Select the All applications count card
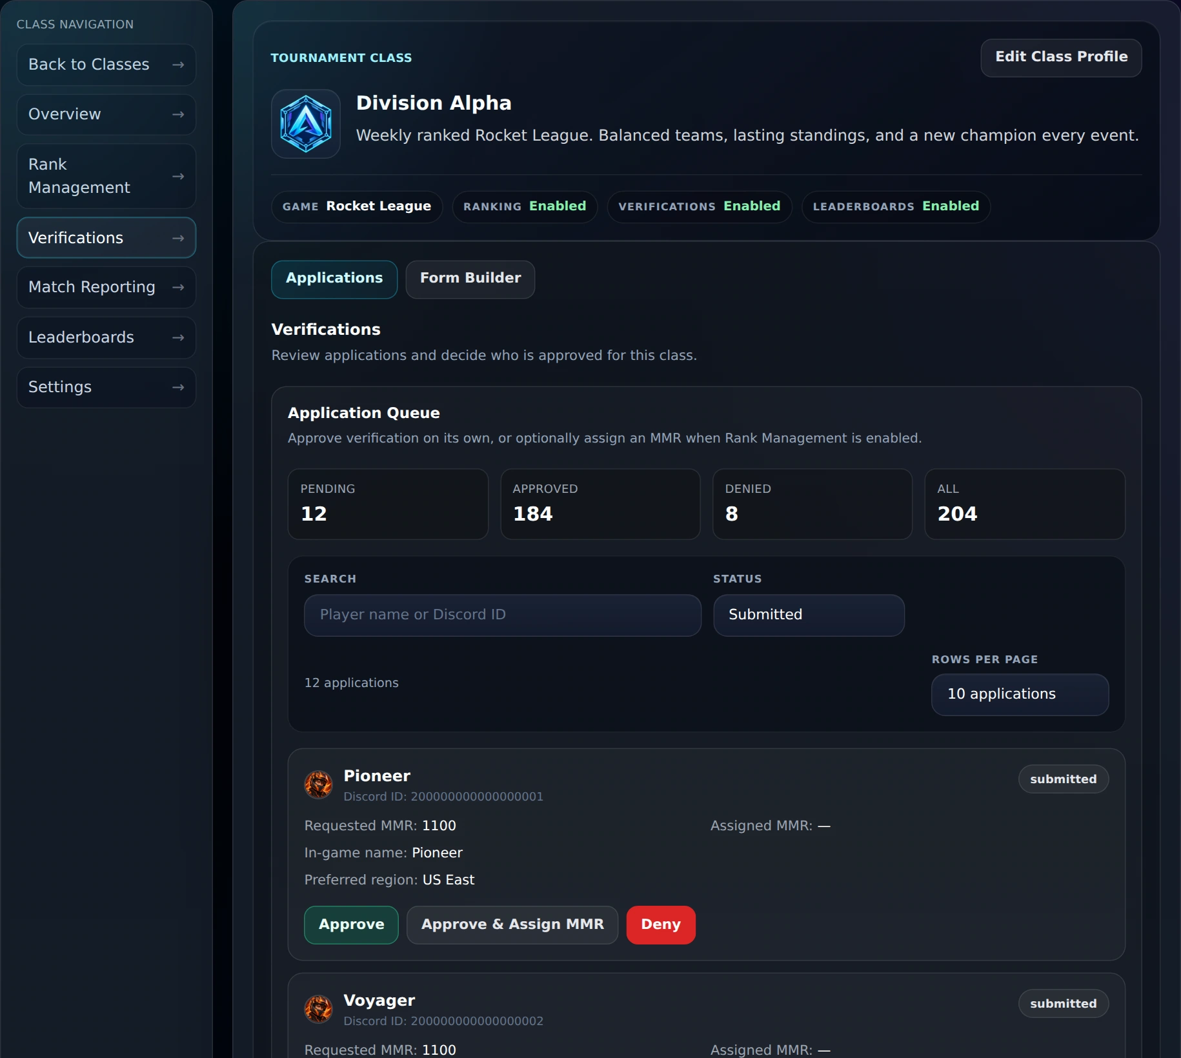Screen dimensions: 1181x1058 pos(1025,504)
